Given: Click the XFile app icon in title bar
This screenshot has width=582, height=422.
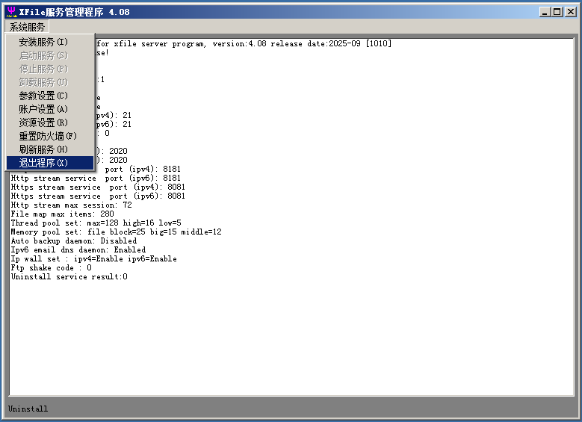Looking at the screenshot, I should pyautogui.click(x=10, y=11).
